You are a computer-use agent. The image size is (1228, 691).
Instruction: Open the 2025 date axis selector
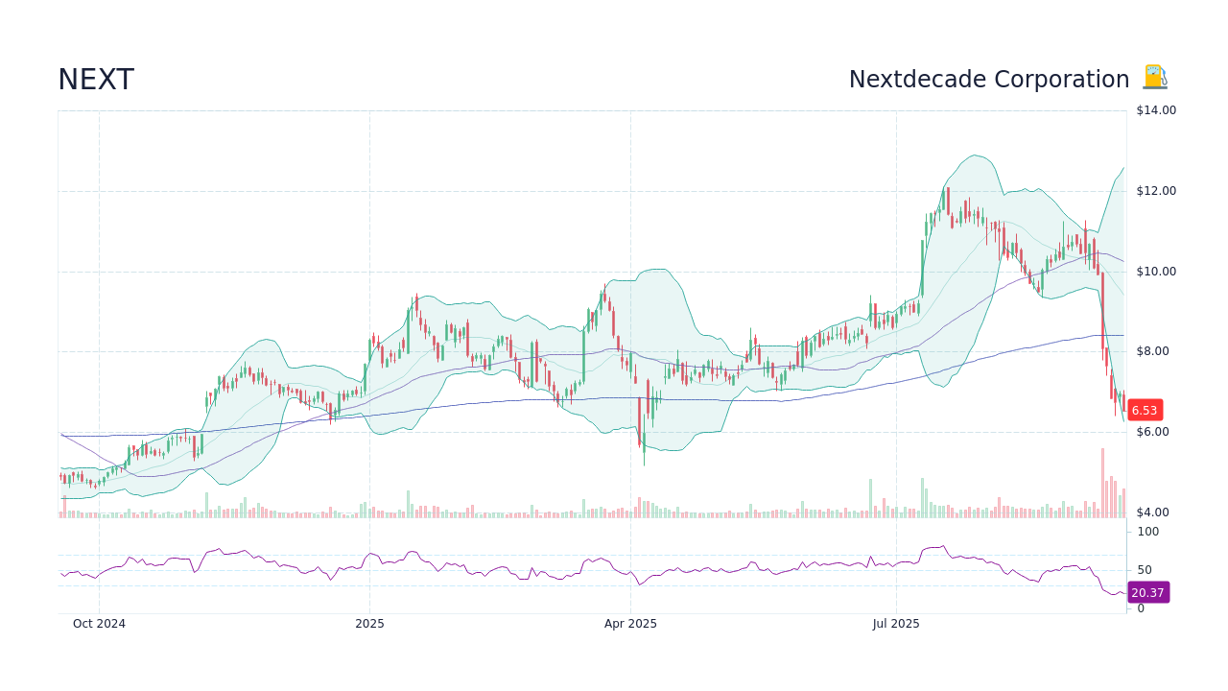tap(369, 624)
